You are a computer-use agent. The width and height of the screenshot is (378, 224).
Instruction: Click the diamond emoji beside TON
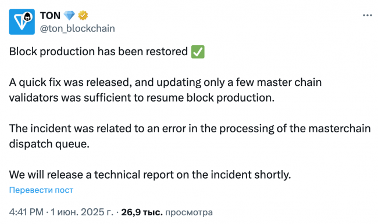69,16
